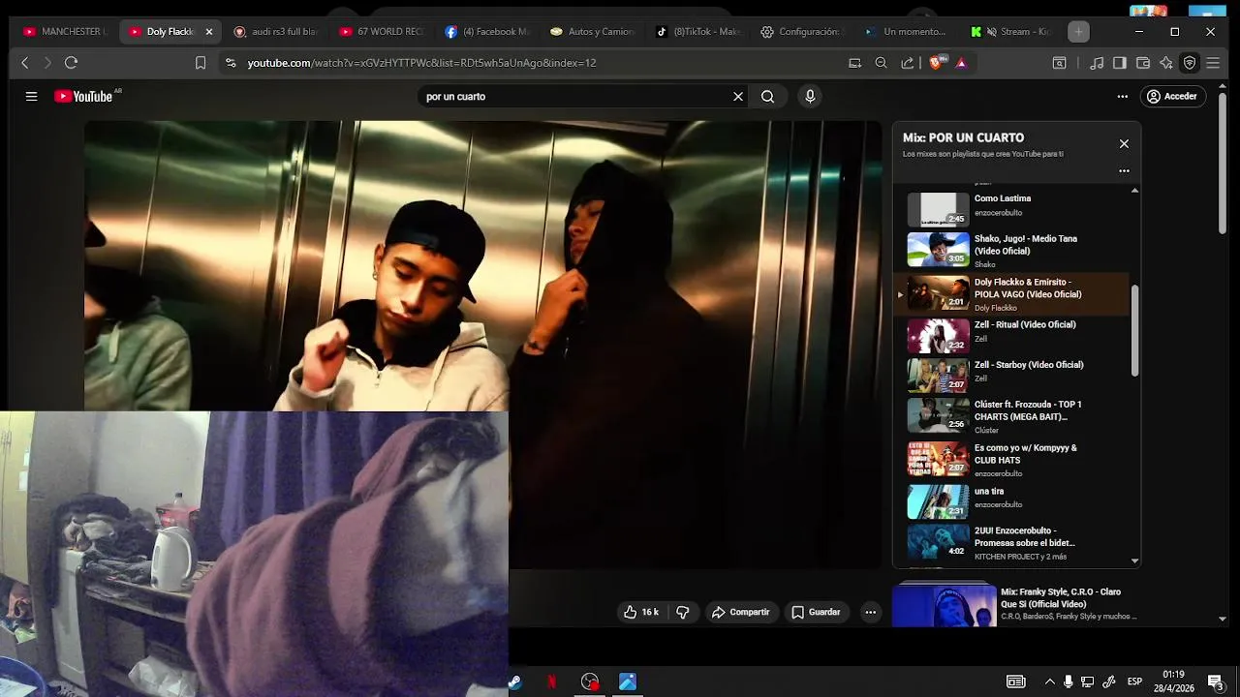The height and width of the screenshot is (697, 1240).
Task: Switch to the audi rs3 full tab
Action: coord(275,32)
